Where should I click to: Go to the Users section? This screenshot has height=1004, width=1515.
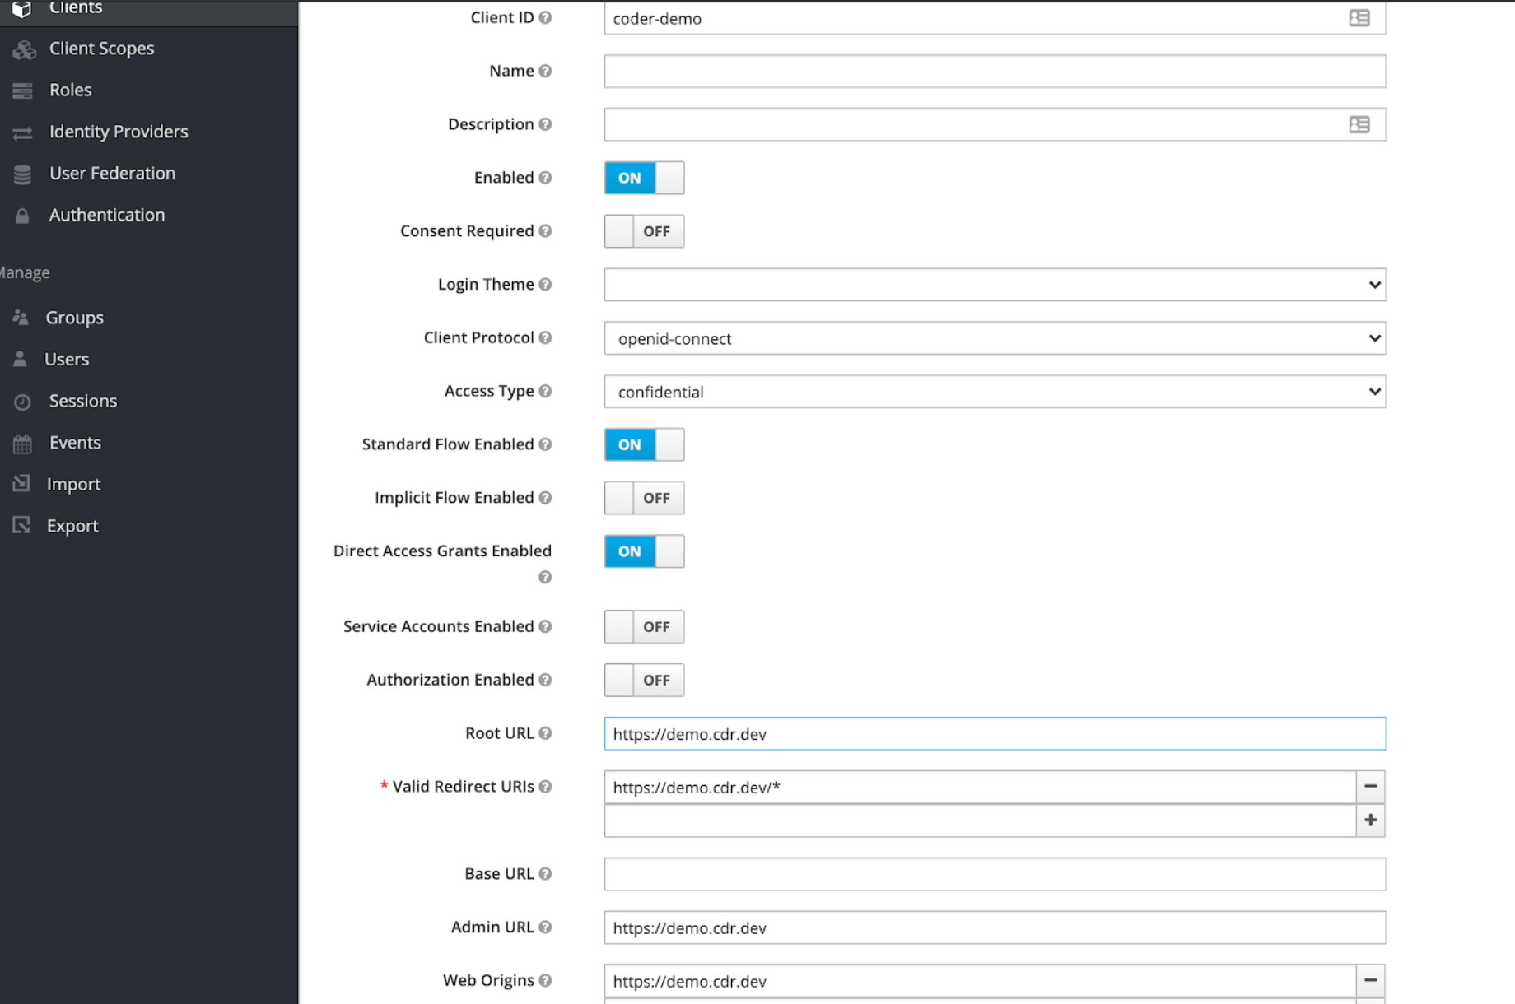pos(66,359)
